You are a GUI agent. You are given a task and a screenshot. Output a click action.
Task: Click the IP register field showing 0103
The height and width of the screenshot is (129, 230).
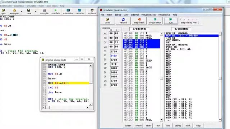(x=114, y=56)
